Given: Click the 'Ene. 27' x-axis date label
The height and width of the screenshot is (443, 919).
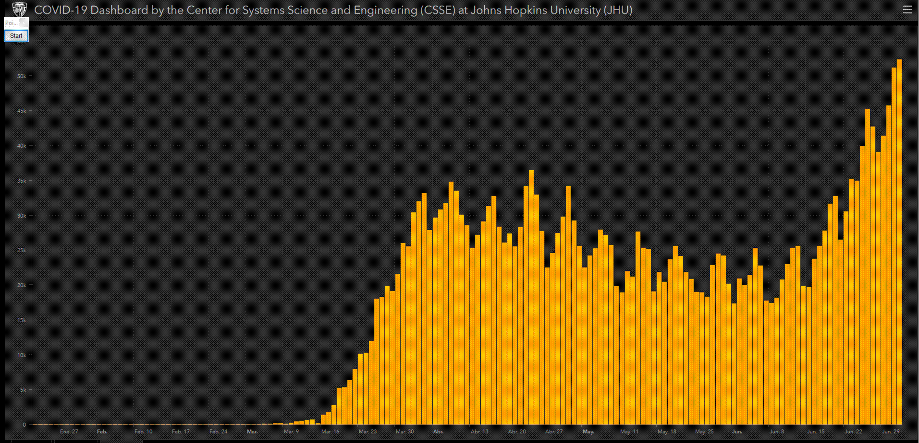Looking at the screenshot, I should tap(69, 431).
